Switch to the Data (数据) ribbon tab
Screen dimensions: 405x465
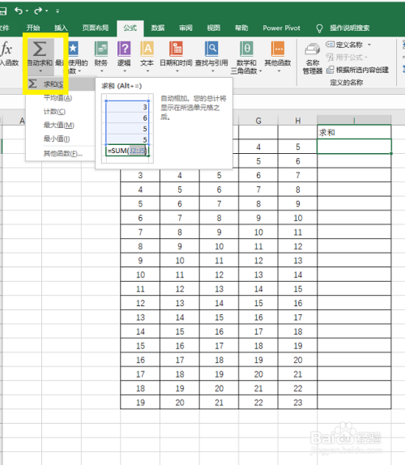pos(158,28)
